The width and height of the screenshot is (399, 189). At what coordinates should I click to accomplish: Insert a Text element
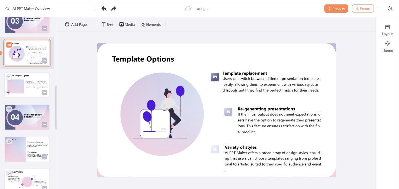tap(107, 25)
